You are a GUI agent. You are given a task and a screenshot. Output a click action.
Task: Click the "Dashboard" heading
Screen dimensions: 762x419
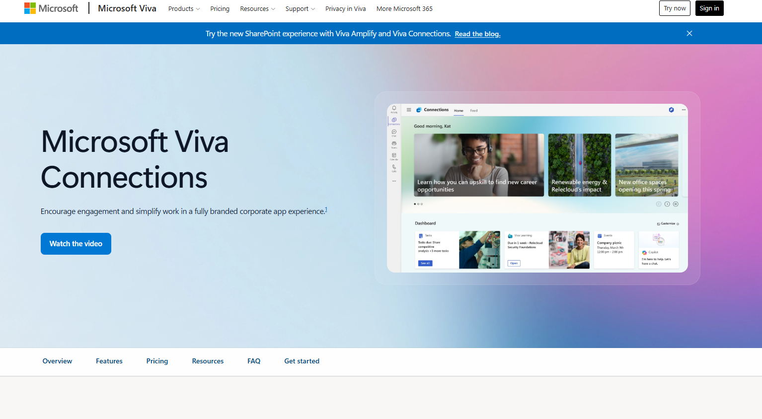tap(425, 223)
